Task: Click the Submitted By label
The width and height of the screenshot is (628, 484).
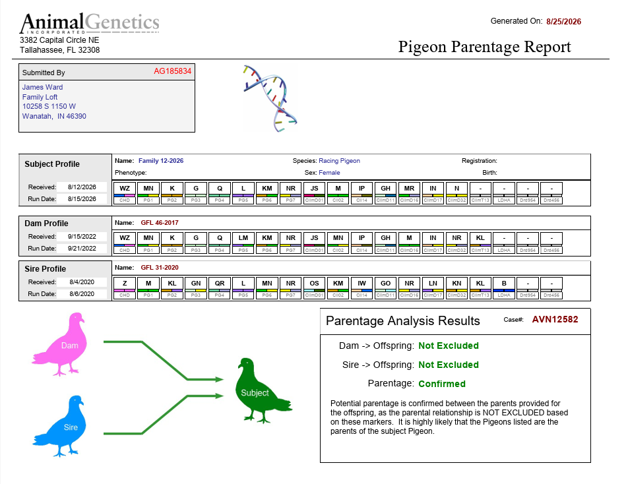Action: pyautogui.click(x=44, y=73)
